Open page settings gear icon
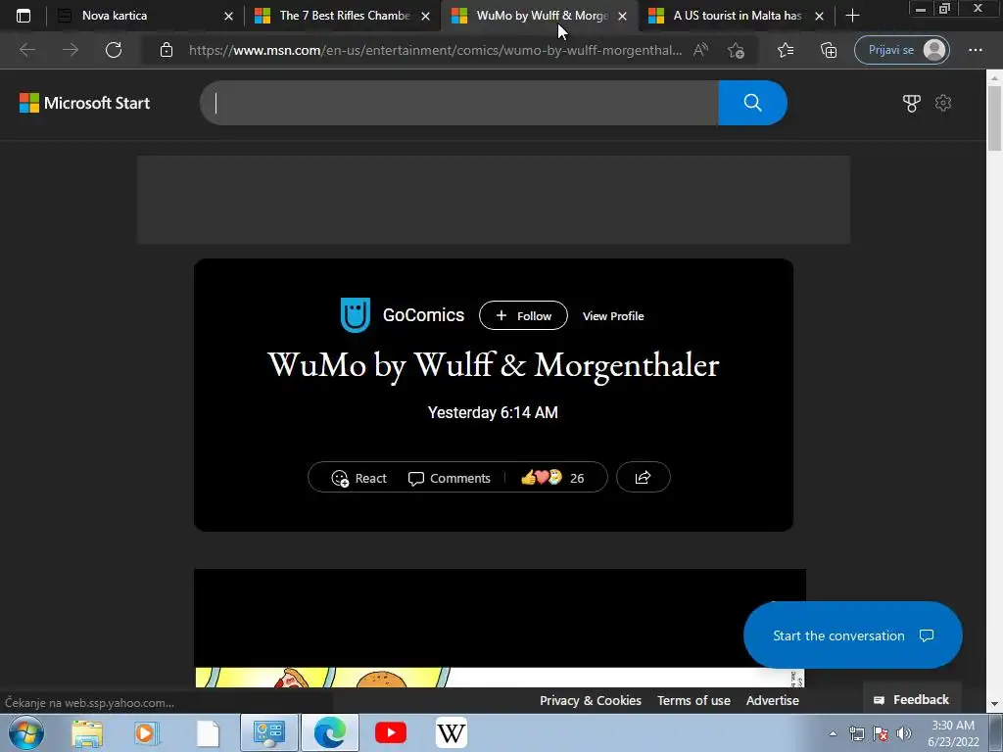Viewport: 1003px width, 752px height. 943,103
